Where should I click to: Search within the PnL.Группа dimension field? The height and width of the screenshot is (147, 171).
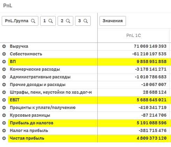[33, 21]
